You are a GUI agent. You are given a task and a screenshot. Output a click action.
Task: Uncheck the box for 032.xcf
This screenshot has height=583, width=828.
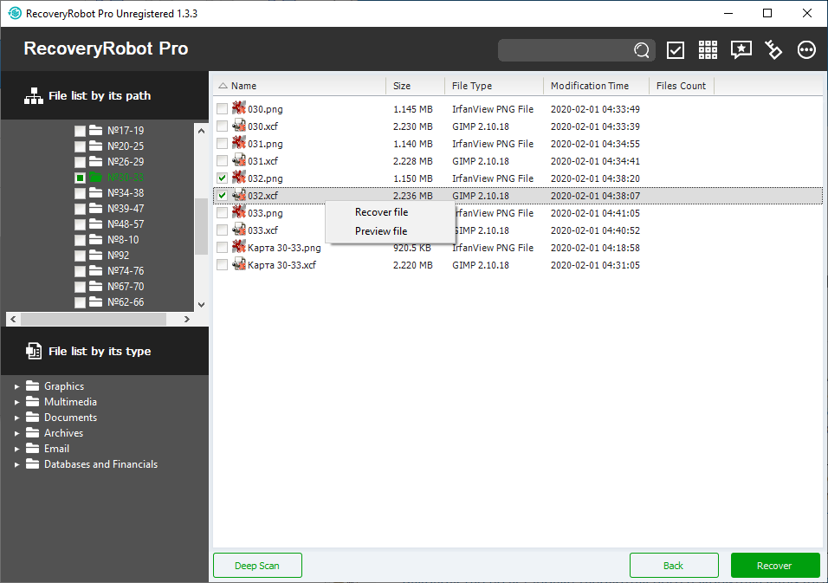pyautogui.click(x=223, y=196)
